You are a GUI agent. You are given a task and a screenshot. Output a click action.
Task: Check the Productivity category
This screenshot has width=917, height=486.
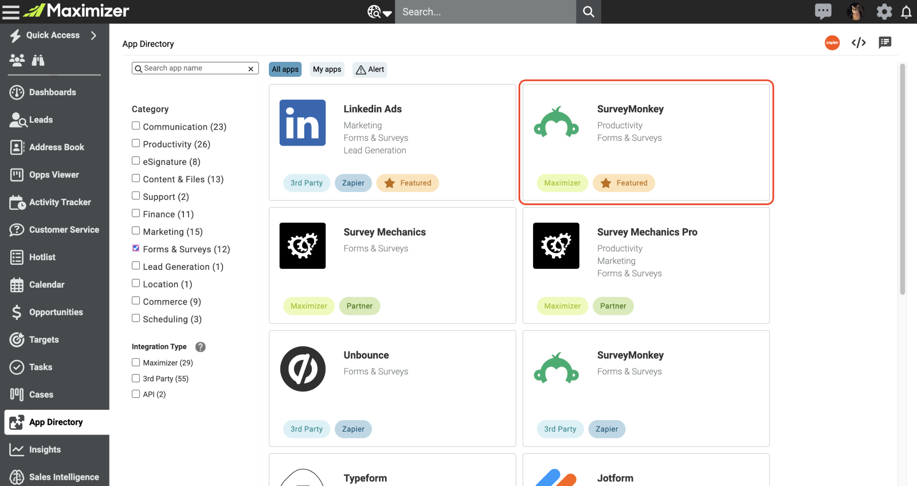(x=136, y=143)
